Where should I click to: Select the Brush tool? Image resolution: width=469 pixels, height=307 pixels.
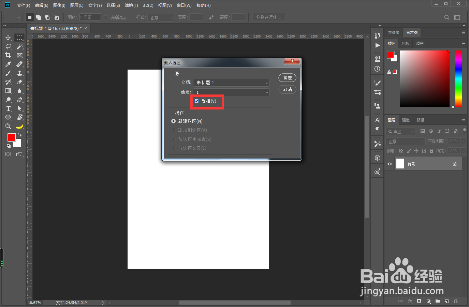point(8,73)
